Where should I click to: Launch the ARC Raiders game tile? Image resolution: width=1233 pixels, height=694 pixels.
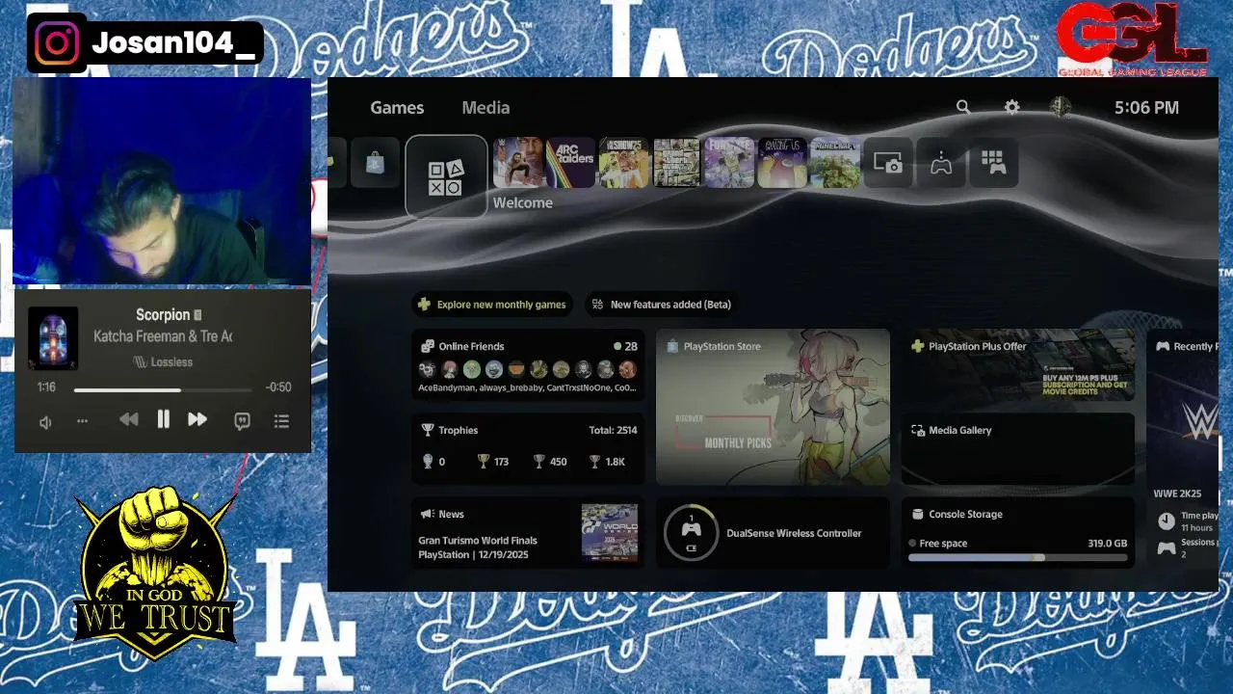click(x=570, y=163)
